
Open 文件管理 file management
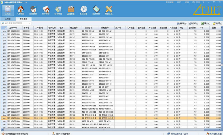point(96,10)
